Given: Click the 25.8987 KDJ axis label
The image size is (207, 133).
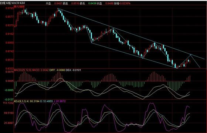Looking at the screenshot, I should [9, 123].
